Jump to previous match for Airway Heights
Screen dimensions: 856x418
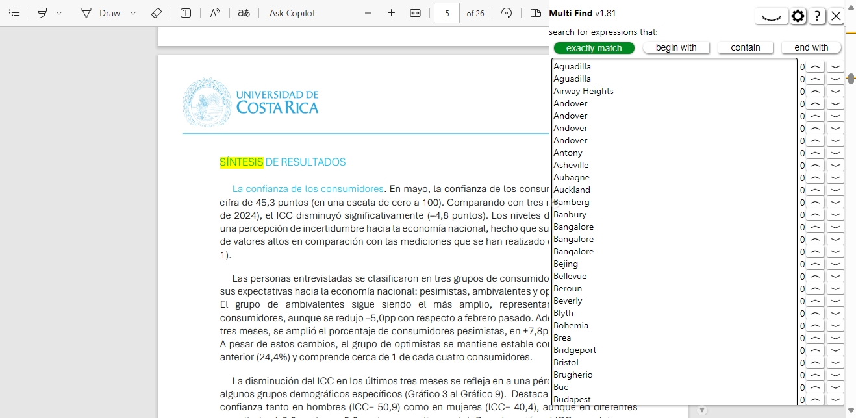(815, 92)
